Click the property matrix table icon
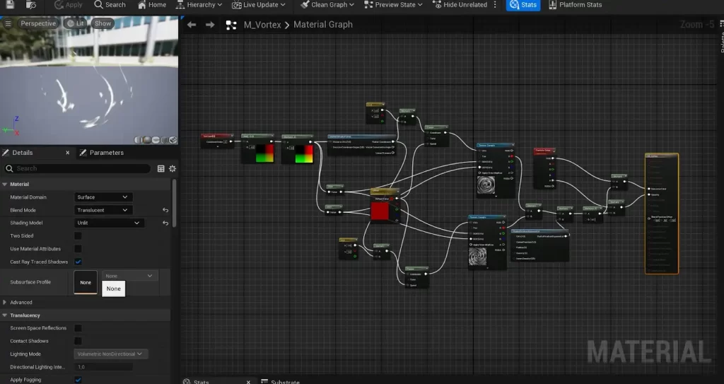Viewport: 724px width, 384px height. click(160, 169)
